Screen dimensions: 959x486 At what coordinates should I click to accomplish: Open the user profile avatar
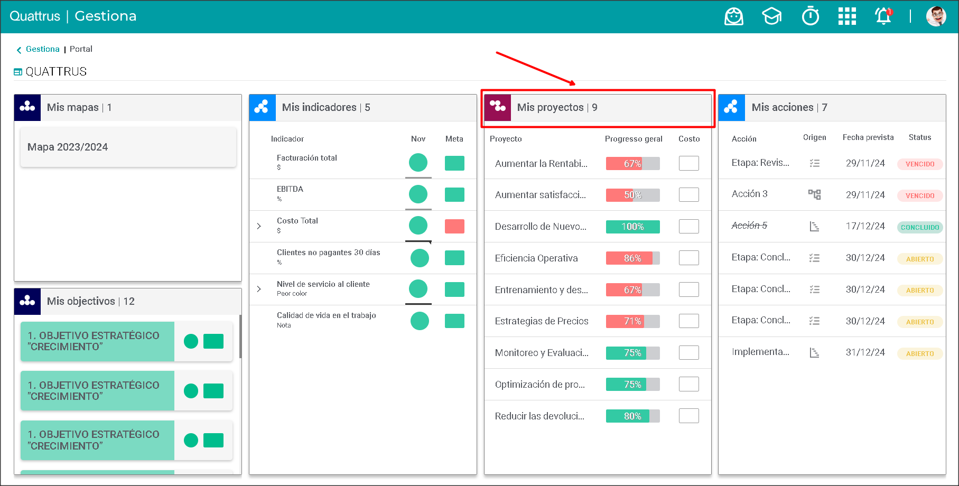tap(936, 16)
